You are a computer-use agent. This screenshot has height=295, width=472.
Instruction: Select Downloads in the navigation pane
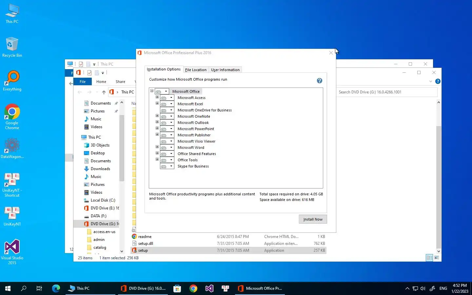[x=100, y=169]
